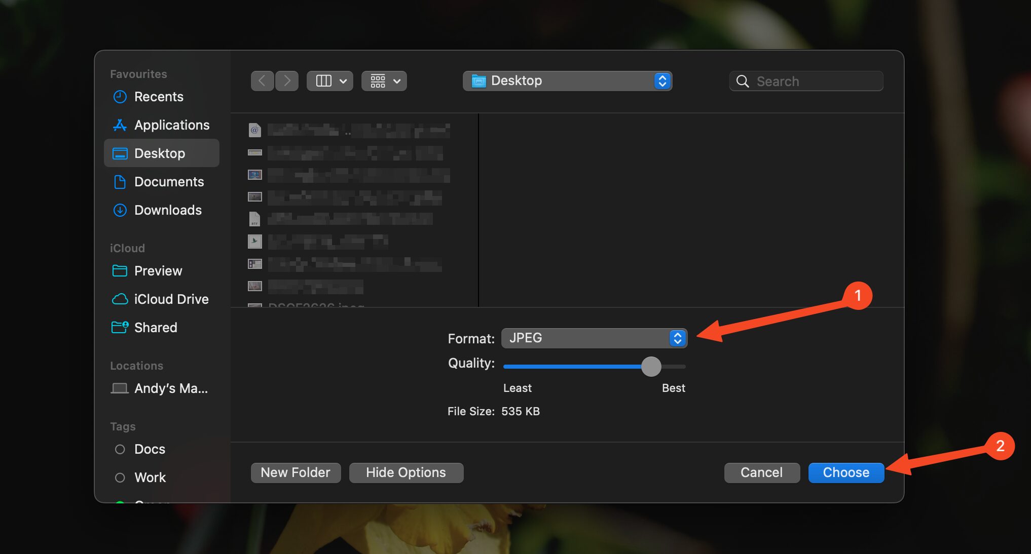The image size is (1031, 554).
Task: Click New Folder to create folder
Action: (x=295, y=471)
